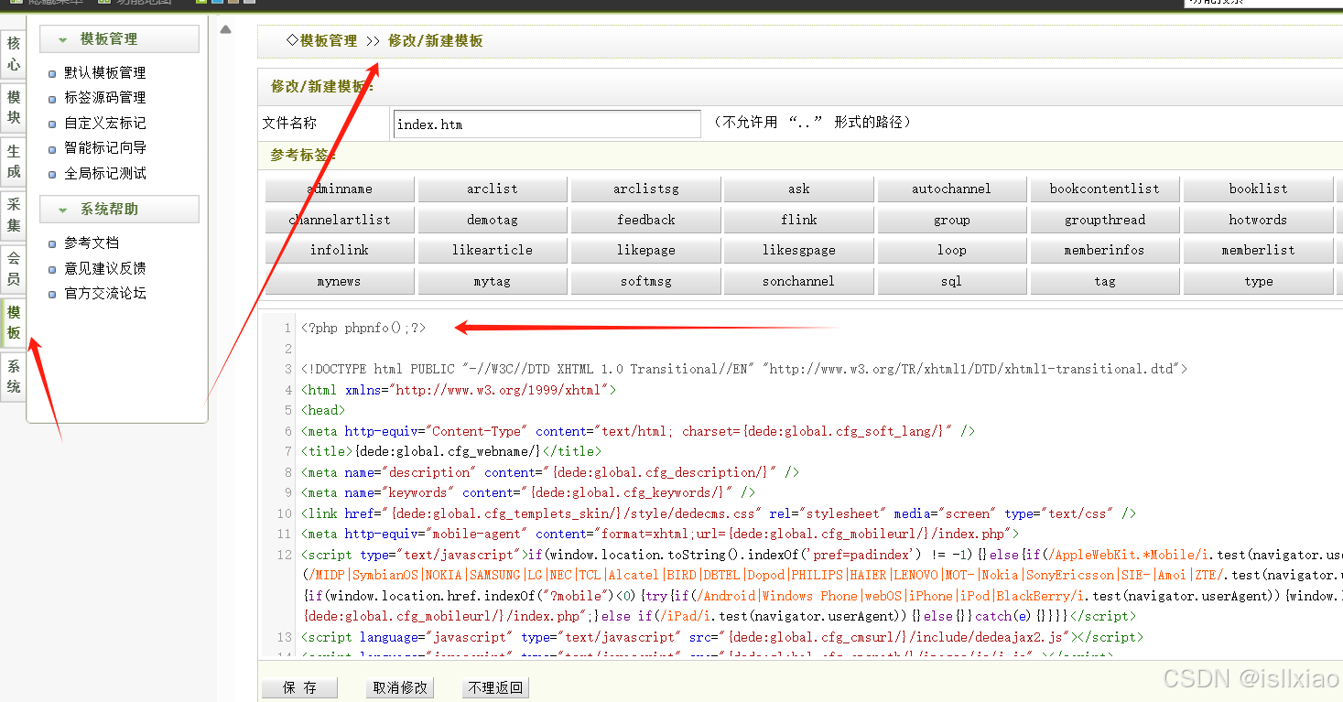Insert the arclist reference tag
The height and width of the screenshot is (702, 1343).
point(492,189)
